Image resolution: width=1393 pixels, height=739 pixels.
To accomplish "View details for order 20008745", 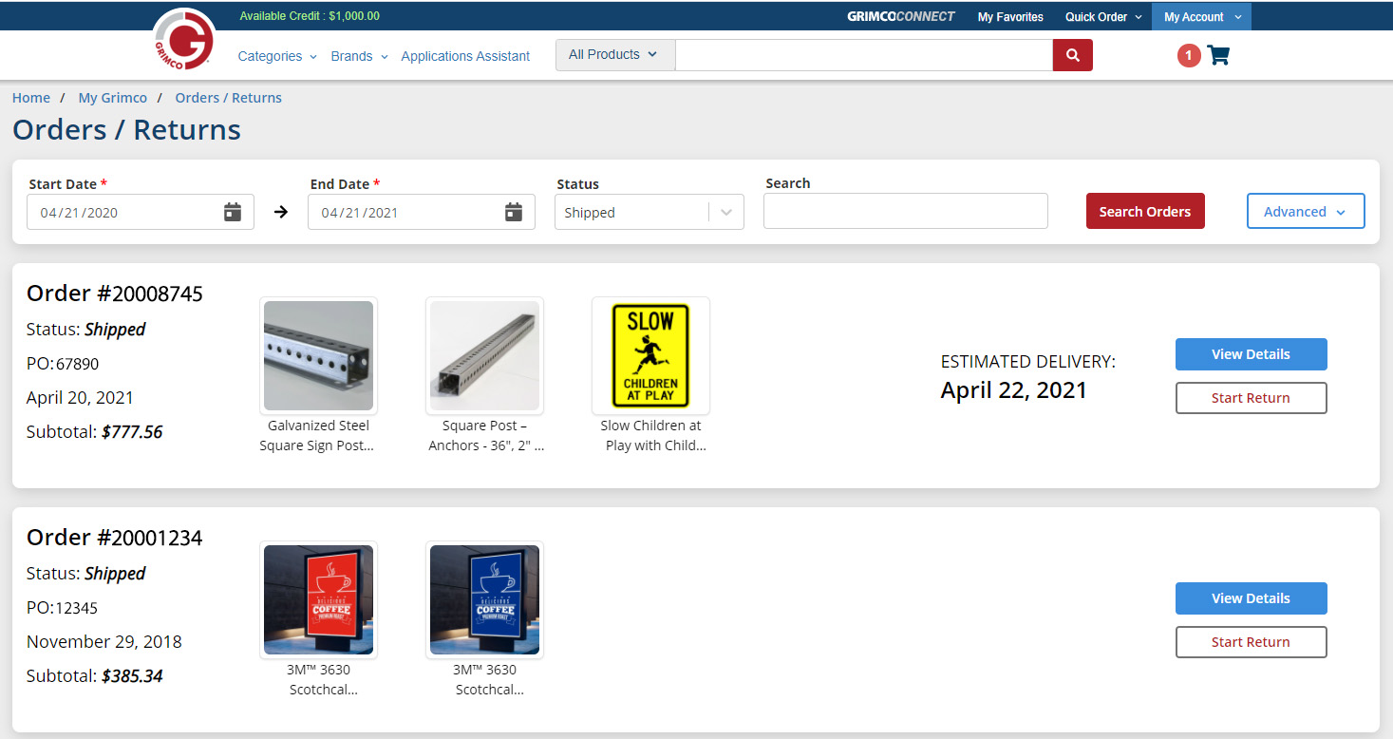I will (1251, 354).
